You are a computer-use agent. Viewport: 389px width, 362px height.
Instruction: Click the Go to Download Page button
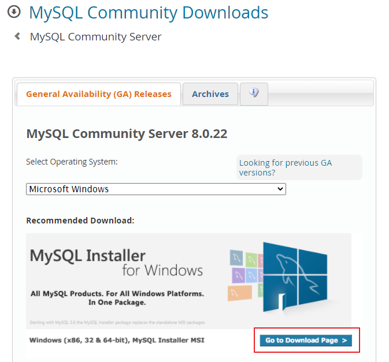click(x=306, y=340)
